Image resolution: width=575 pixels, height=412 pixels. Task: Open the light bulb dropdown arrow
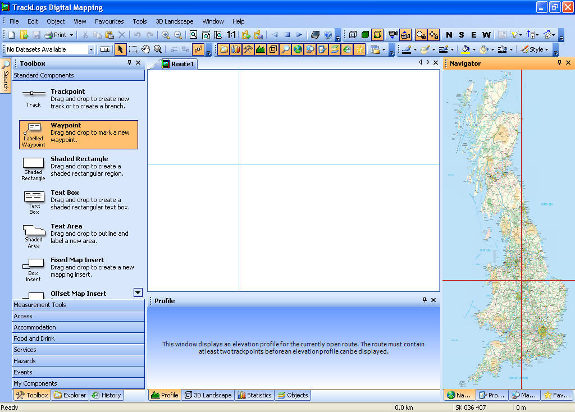click(x=521, y=35)
